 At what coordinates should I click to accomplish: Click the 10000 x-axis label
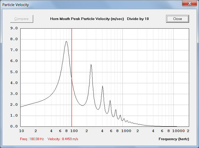pos(178,131)
